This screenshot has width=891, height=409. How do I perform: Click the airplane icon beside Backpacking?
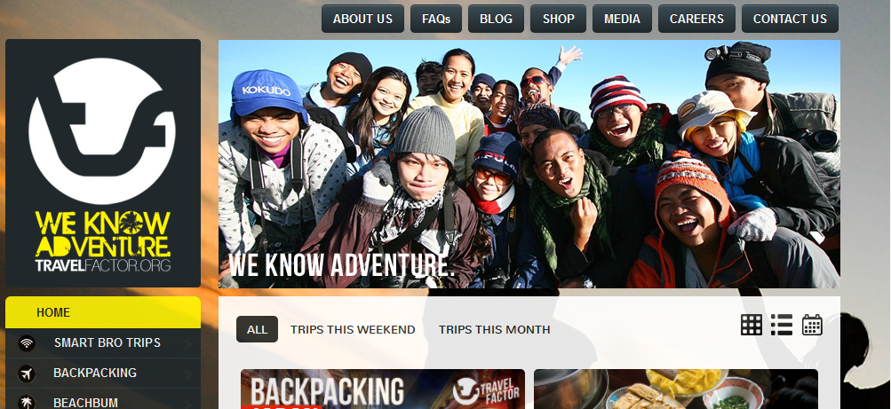pos(26,374)
